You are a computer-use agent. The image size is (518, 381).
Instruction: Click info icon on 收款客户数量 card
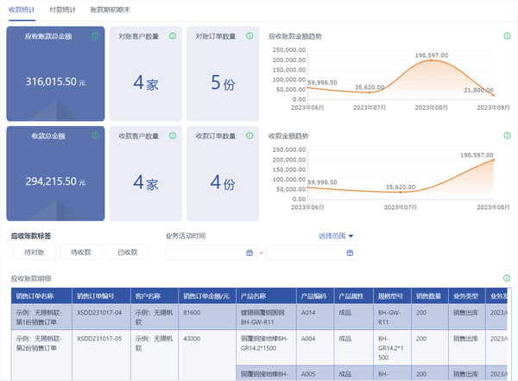click(173, 136)
